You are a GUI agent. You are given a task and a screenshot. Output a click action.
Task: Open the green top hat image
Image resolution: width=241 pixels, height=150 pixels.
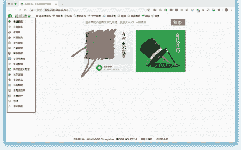click(x=161, y=51)
